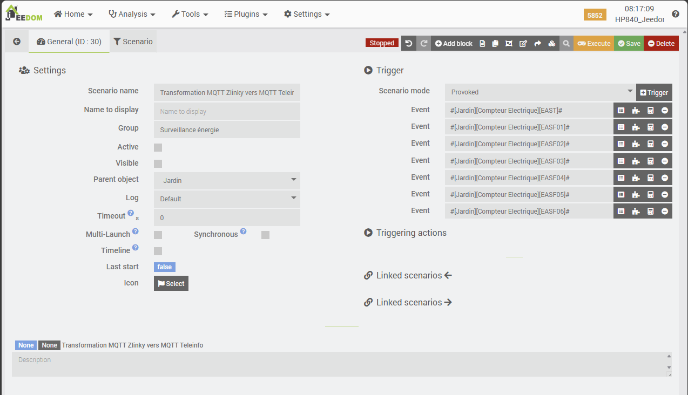Click calculator icon on the EASF03 event row
The height and width of the screenshot is (395, 688).
pos(650,161)
